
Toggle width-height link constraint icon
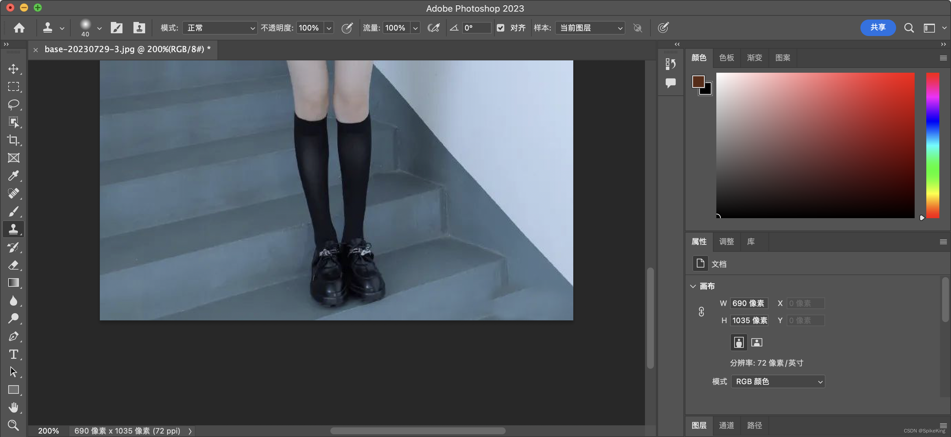[701, 312]
